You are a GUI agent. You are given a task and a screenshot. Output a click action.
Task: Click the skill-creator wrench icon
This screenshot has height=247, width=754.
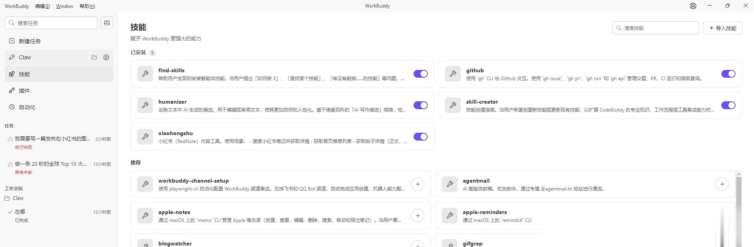(x=453, y=105)
